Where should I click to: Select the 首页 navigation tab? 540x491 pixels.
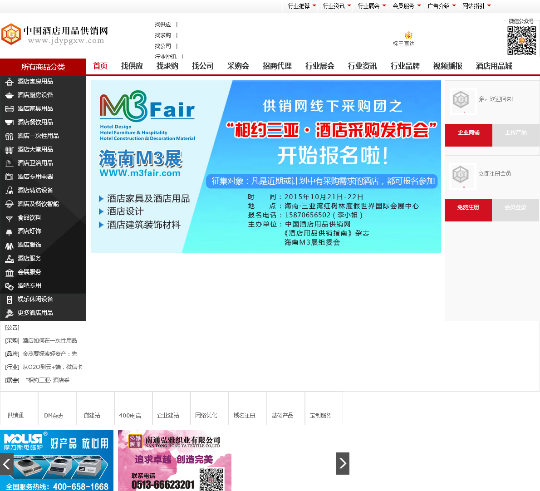click(100, 66)
